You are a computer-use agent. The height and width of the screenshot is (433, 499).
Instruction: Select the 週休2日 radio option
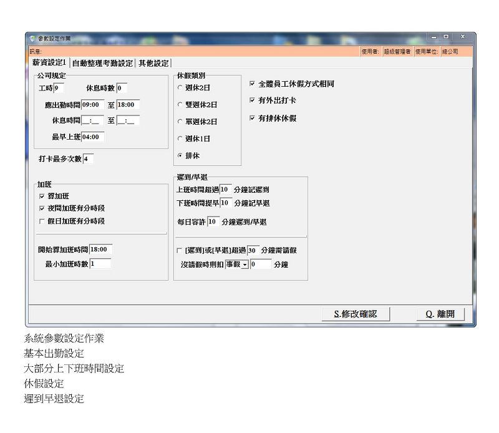point(180,88)
